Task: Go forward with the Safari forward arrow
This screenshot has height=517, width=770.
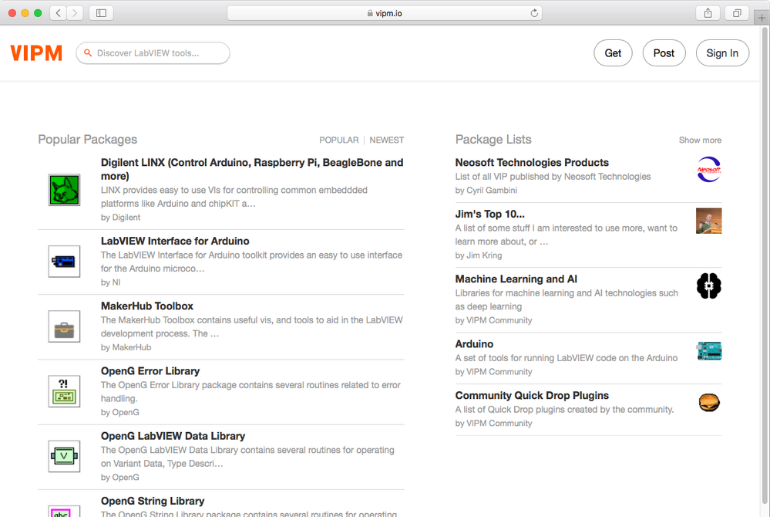Action: tap(75, 13)
